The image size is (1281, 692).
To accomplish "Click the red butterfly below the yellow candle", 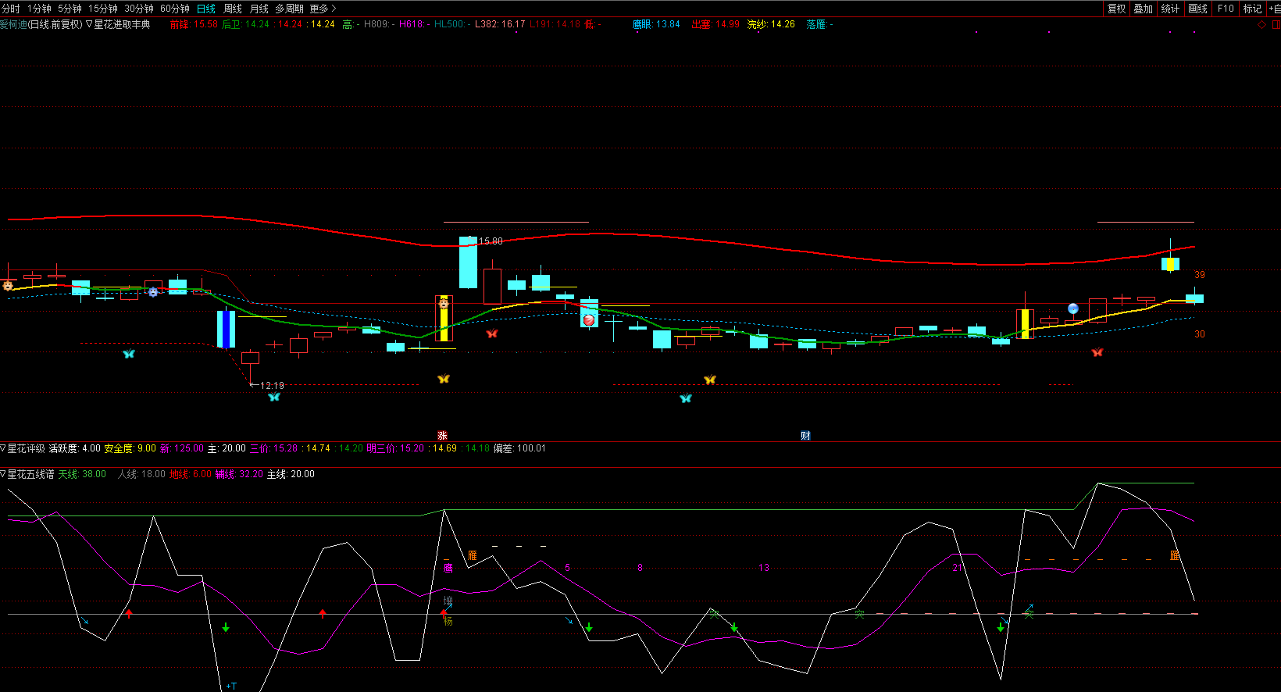I will click(x=492, y=334).
